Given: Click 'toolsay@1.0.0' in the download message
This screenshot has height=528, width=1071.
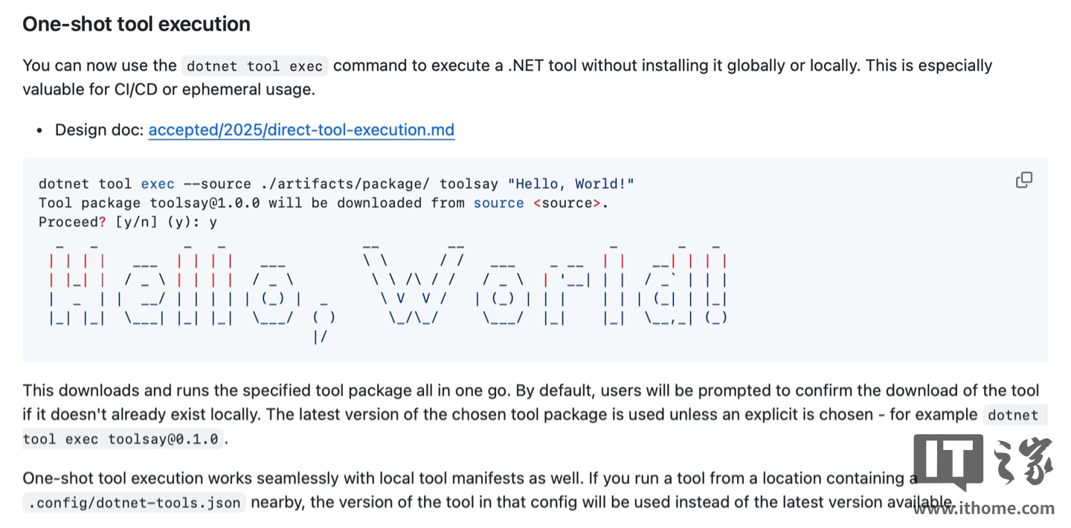Looking at the screenshot, I should coord(205,203).
